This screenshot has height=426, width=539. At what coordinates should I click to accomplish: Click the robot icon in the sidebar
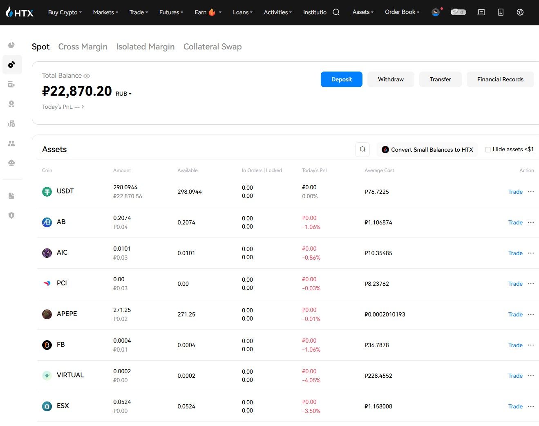[x=11, y=163]
